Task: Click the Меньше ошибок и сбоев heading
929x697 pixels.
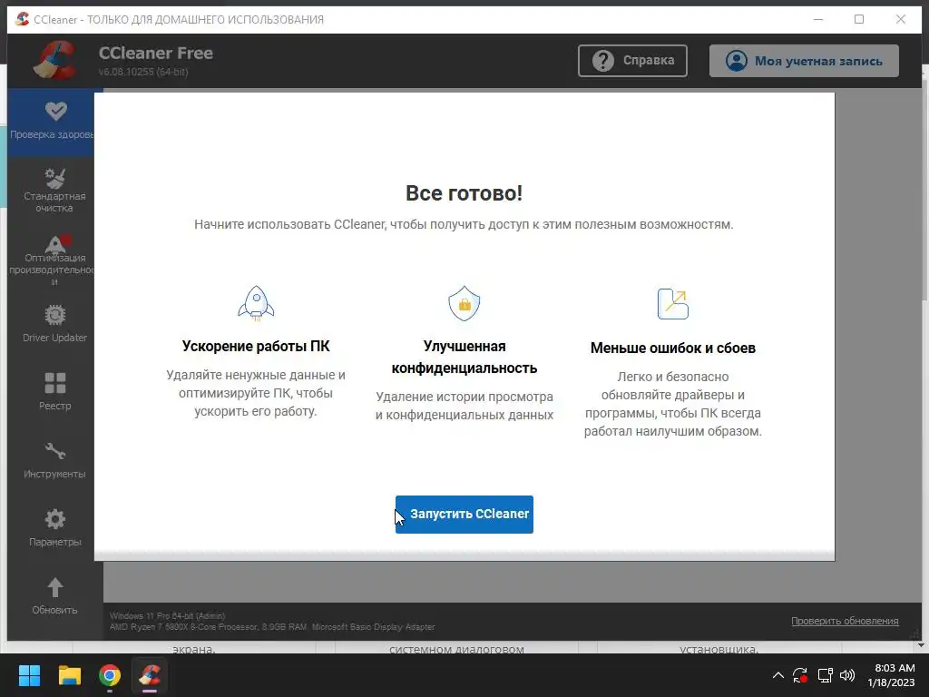Action: click(673, 348)
